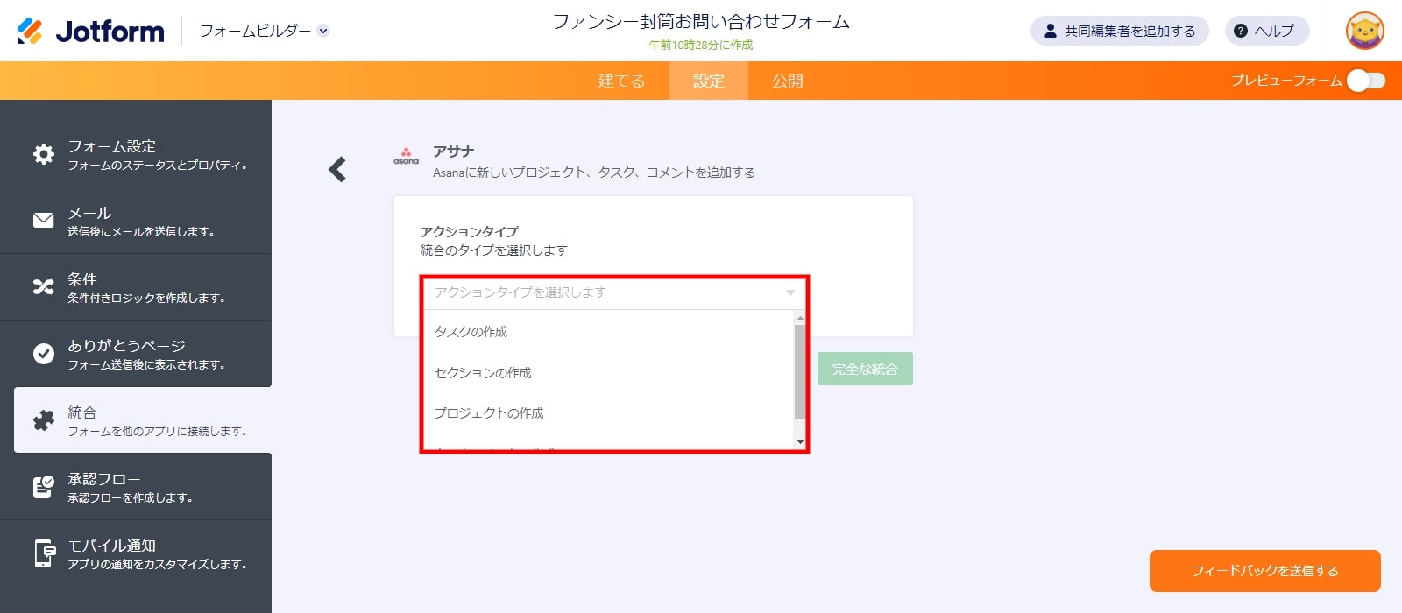1402x613 pixels.
Task: Click the mail envelope icon in sidebar
Action: (43, 221)
